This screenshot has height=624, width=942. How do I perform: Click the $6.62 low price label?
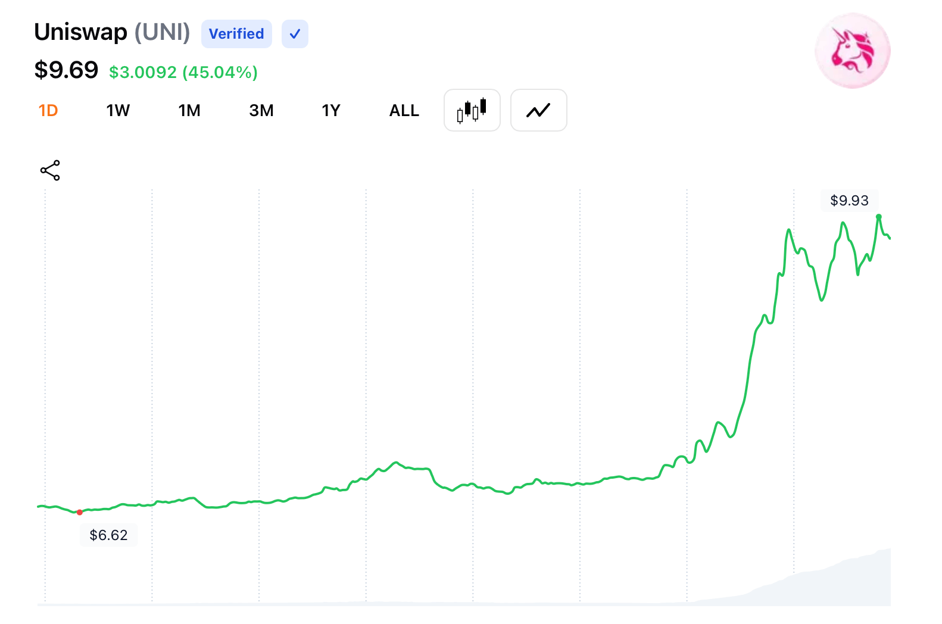click(x=108, y=535)
